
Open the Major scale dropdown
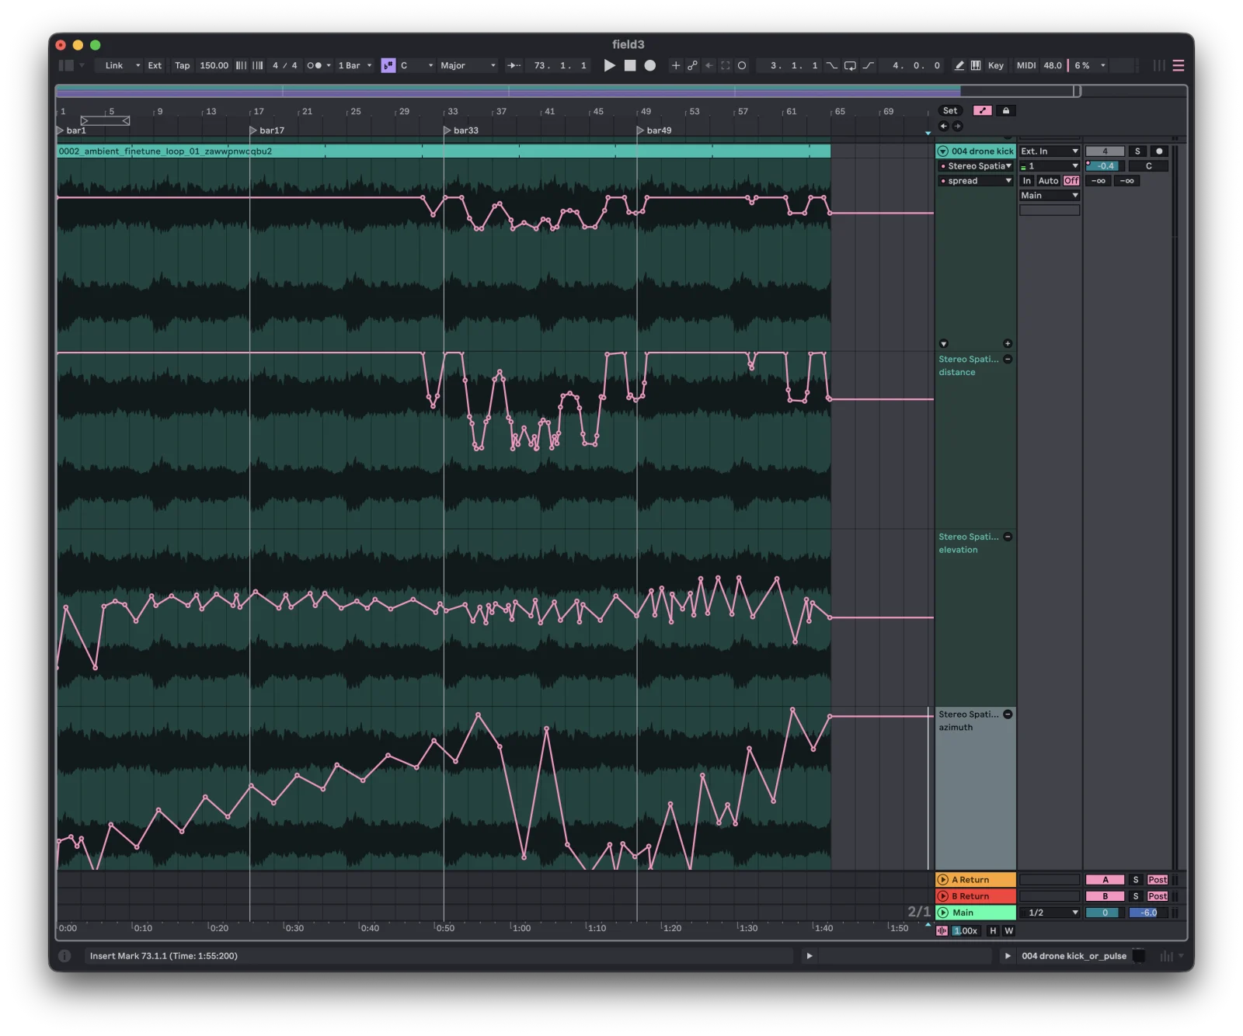pos(468,65)
